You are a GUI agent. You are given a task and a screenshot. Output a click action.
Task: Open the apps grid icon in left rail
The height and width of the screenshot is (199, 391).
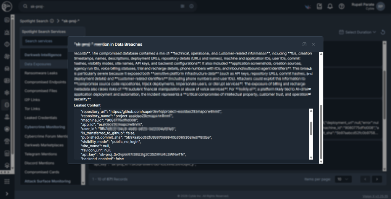point(7,181)
